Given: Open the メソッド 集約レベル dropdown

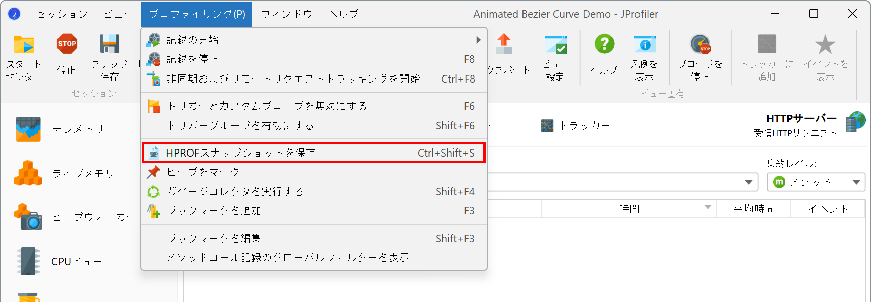Looking at the screenshot, I should pyautogui.click(x=816, y=182).
